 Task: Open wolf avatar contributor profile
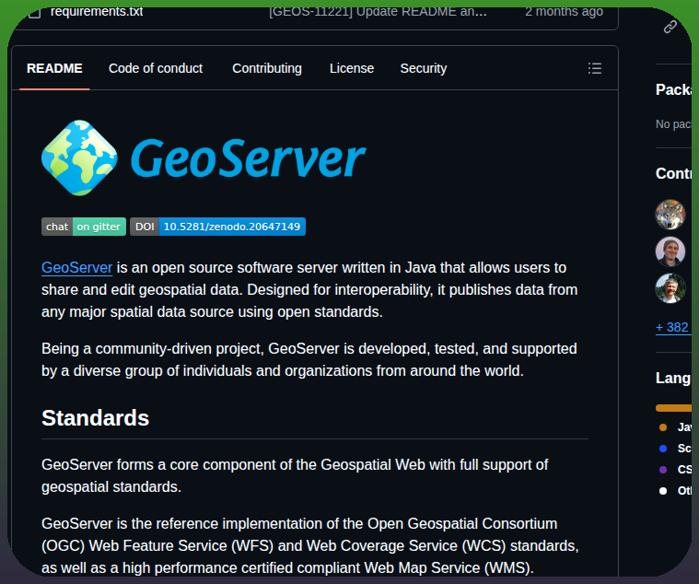tap(670, 215)
